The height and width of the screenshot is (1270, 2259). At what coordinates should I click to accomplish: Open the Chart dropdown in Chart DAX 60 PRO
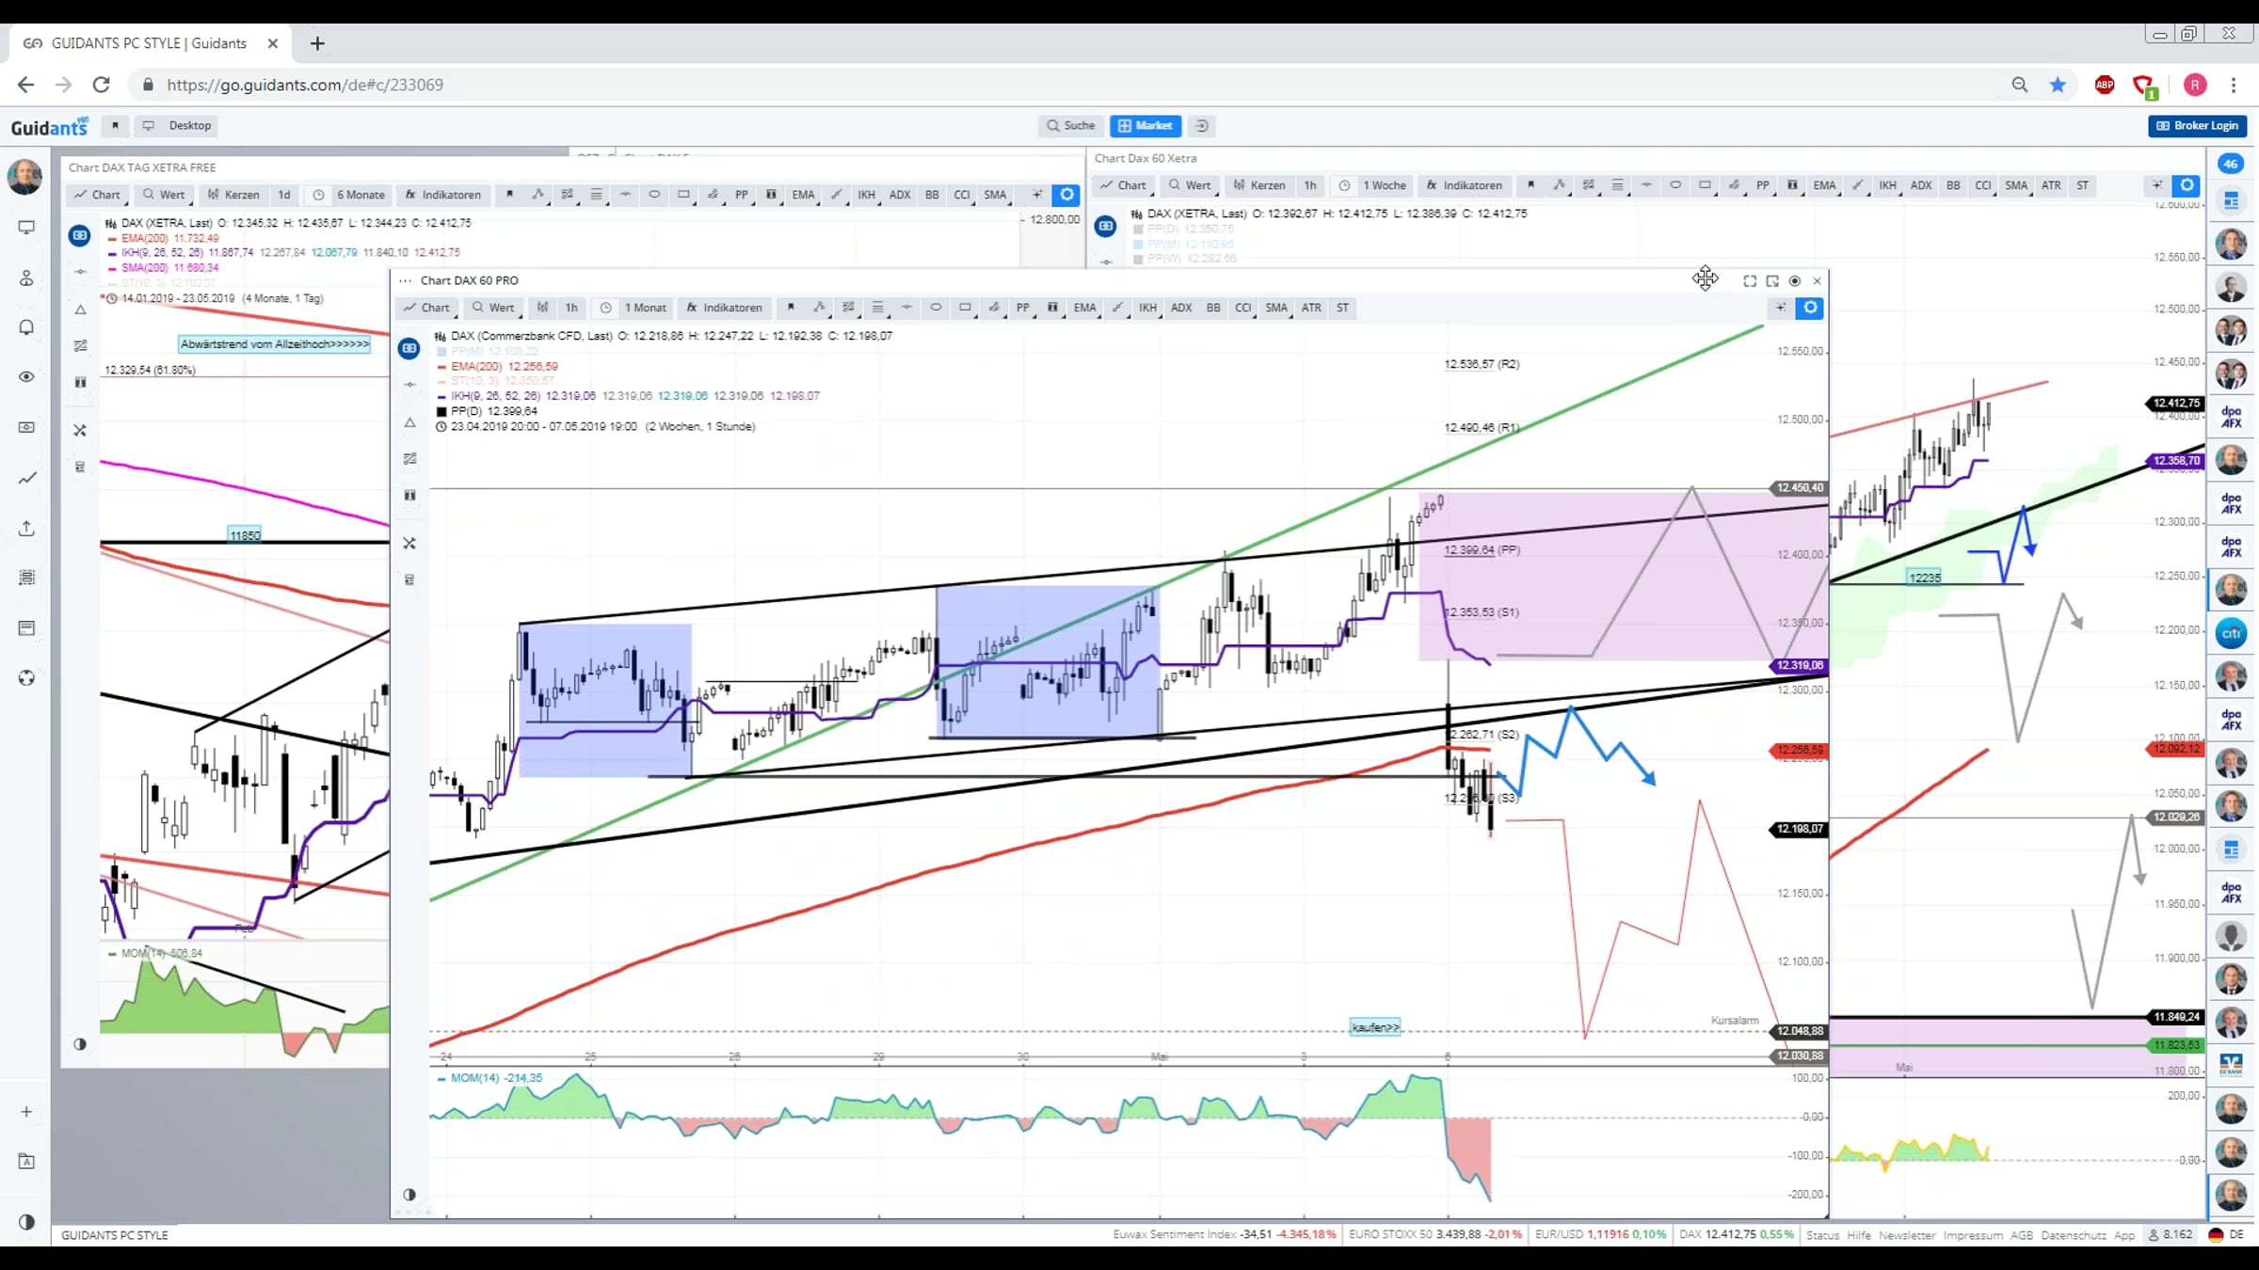(426, 308)
